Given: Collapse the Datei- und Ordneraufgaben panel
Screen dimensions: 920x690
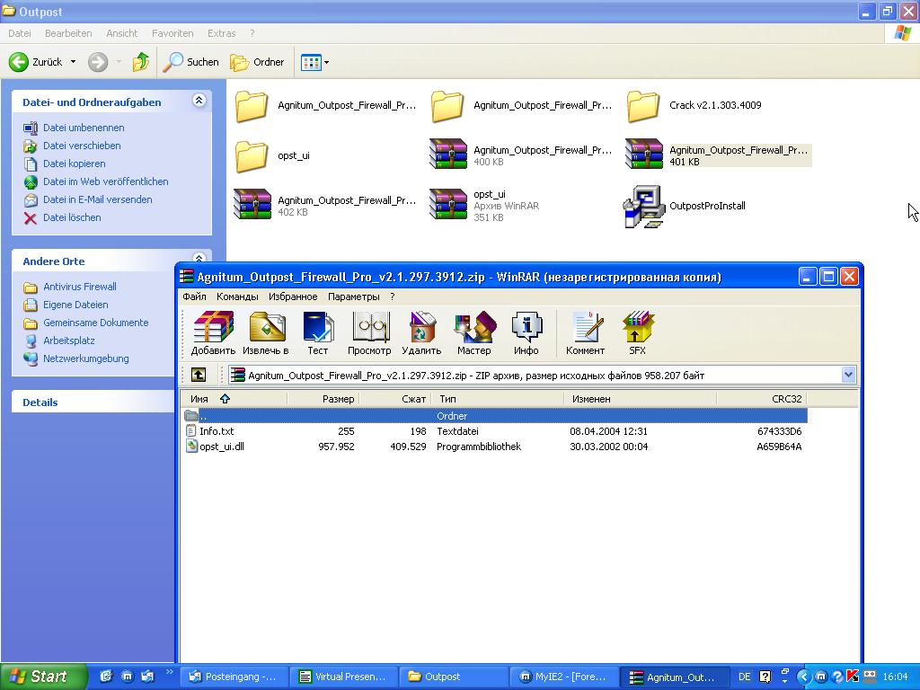Looking at the screenshot, I should coord(199,101).
